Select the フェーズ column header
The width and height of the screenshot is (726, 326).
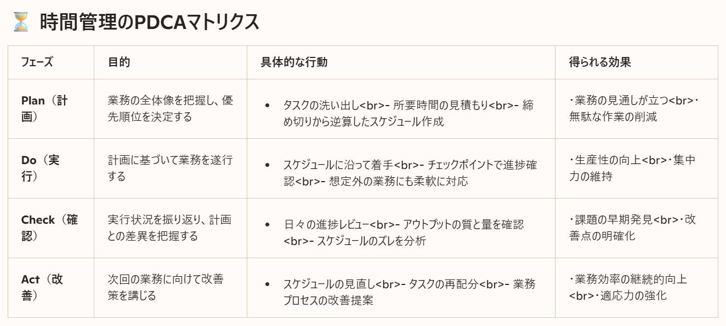(37, 62)
